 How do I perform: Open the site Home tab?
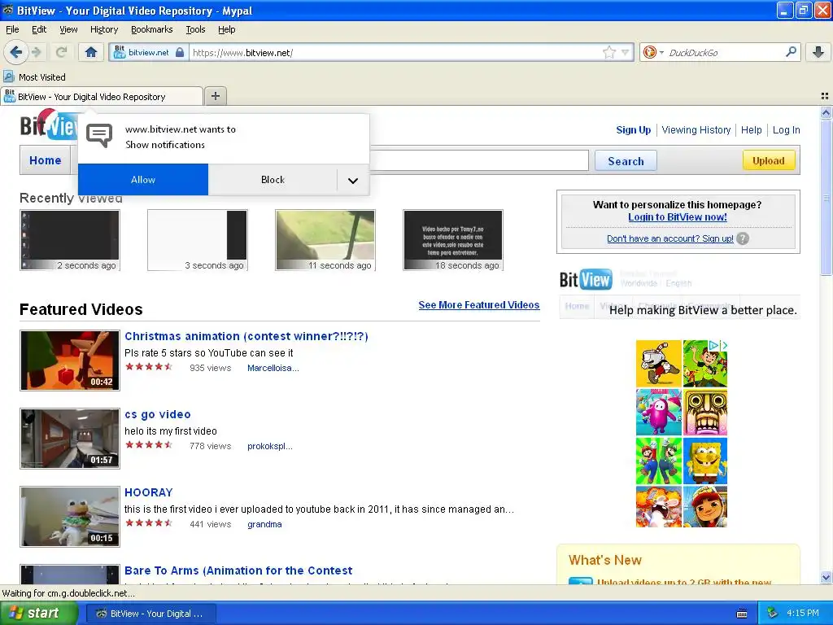[46, 160]
